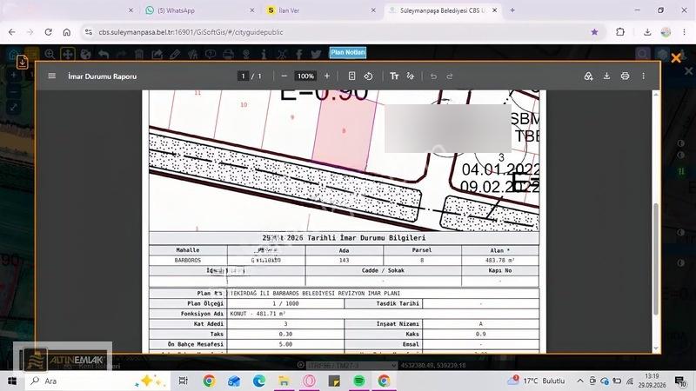Open the notification center icon
696x391 pixels.
click(x=680, y=381)
